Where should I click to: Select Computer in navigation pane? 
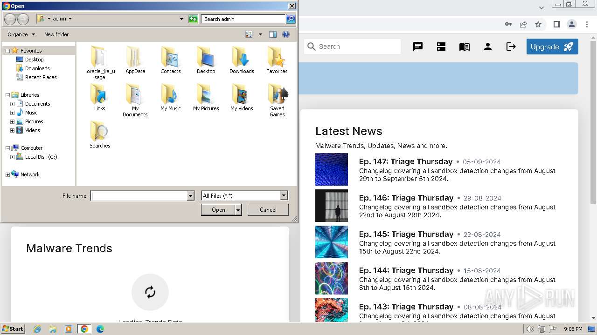[31, 148]
